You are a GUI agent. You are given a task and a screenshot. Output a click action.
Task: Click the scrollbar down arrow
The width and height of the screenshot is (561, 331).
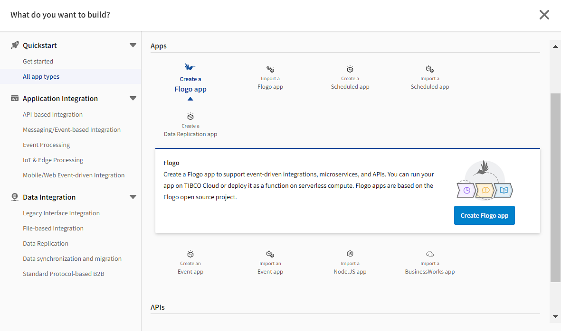pyautogui.click(x=555, y=317)
